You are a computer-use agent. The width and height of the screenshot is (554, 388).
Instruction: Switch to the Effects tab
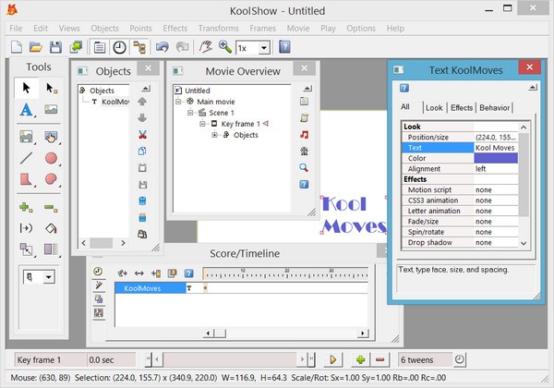pos(462,108)
